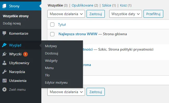Image resolution: width=169 pixels, height=103 pixels.
Task: Open Strony in the sidebar
Action: pyautogui.click(x=21, y=6)
